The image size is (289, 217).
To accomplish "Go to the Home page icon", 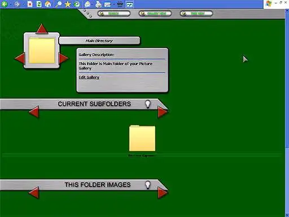I will coord(48,4).
